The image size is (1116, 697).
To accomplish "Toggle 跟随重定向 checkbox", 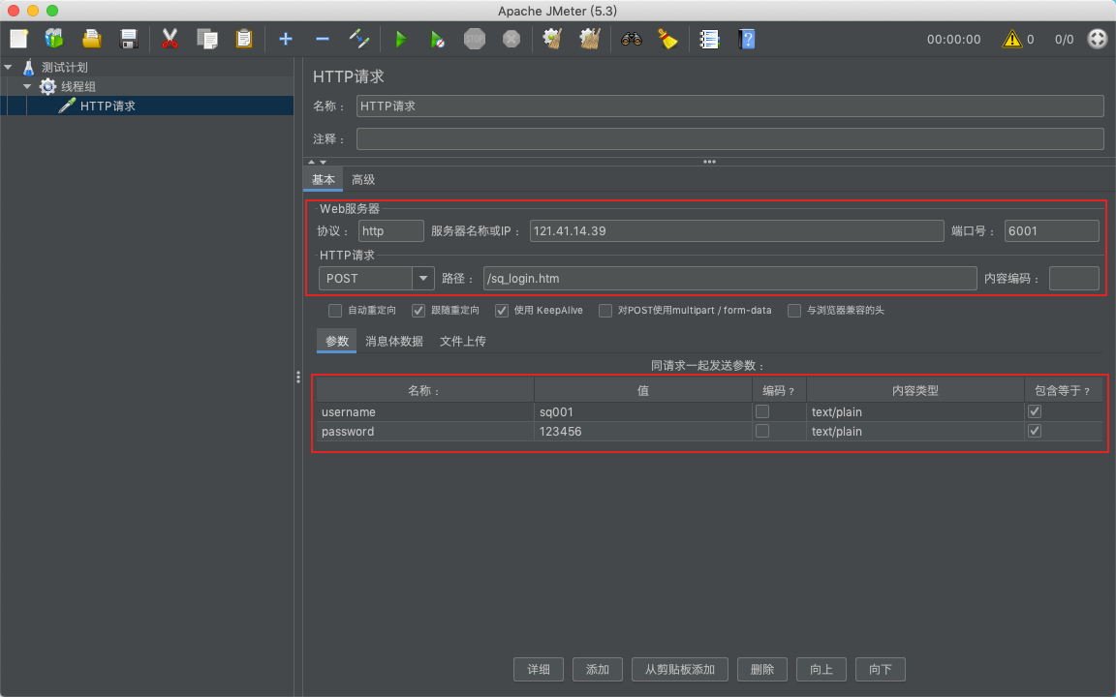I will click(418, 310).
